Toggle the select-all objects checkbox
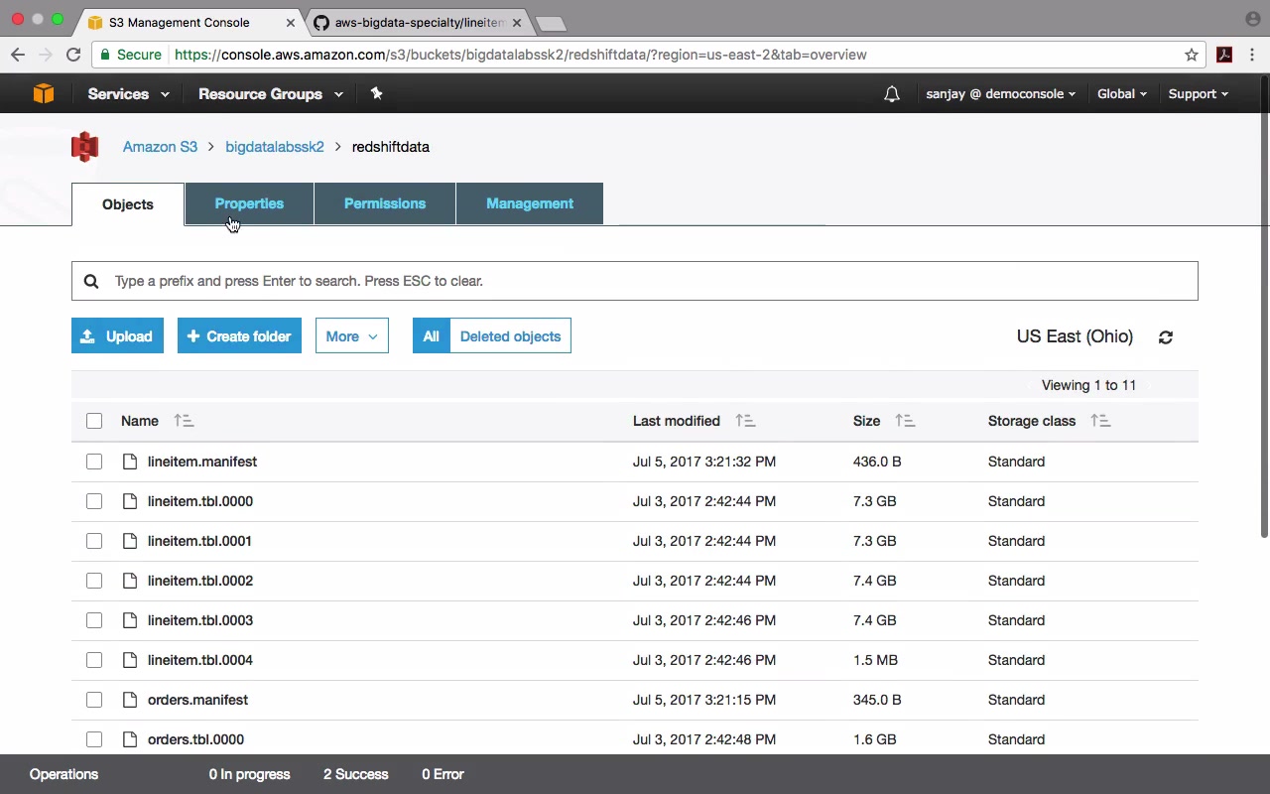This screenshot has width=1270, height=794. pyautogui.click(x=94, y=421)
